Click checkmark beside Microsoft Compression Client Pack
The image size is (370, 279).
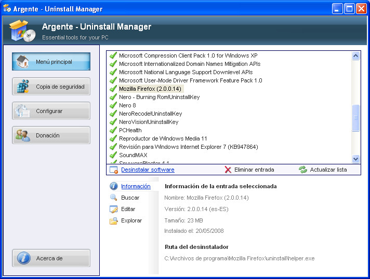click(x=113, y=55)
